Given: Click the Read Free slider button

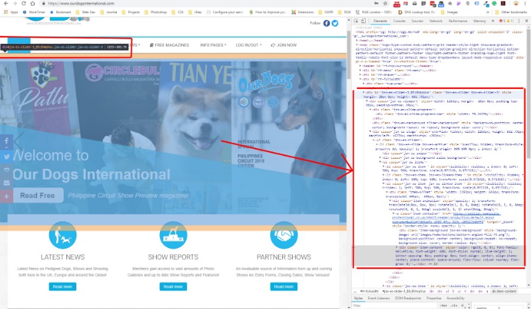Looking at the screenshot, I should coord(38,195).
